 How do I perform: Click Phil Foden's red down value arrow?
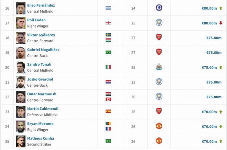pos(220,23)
